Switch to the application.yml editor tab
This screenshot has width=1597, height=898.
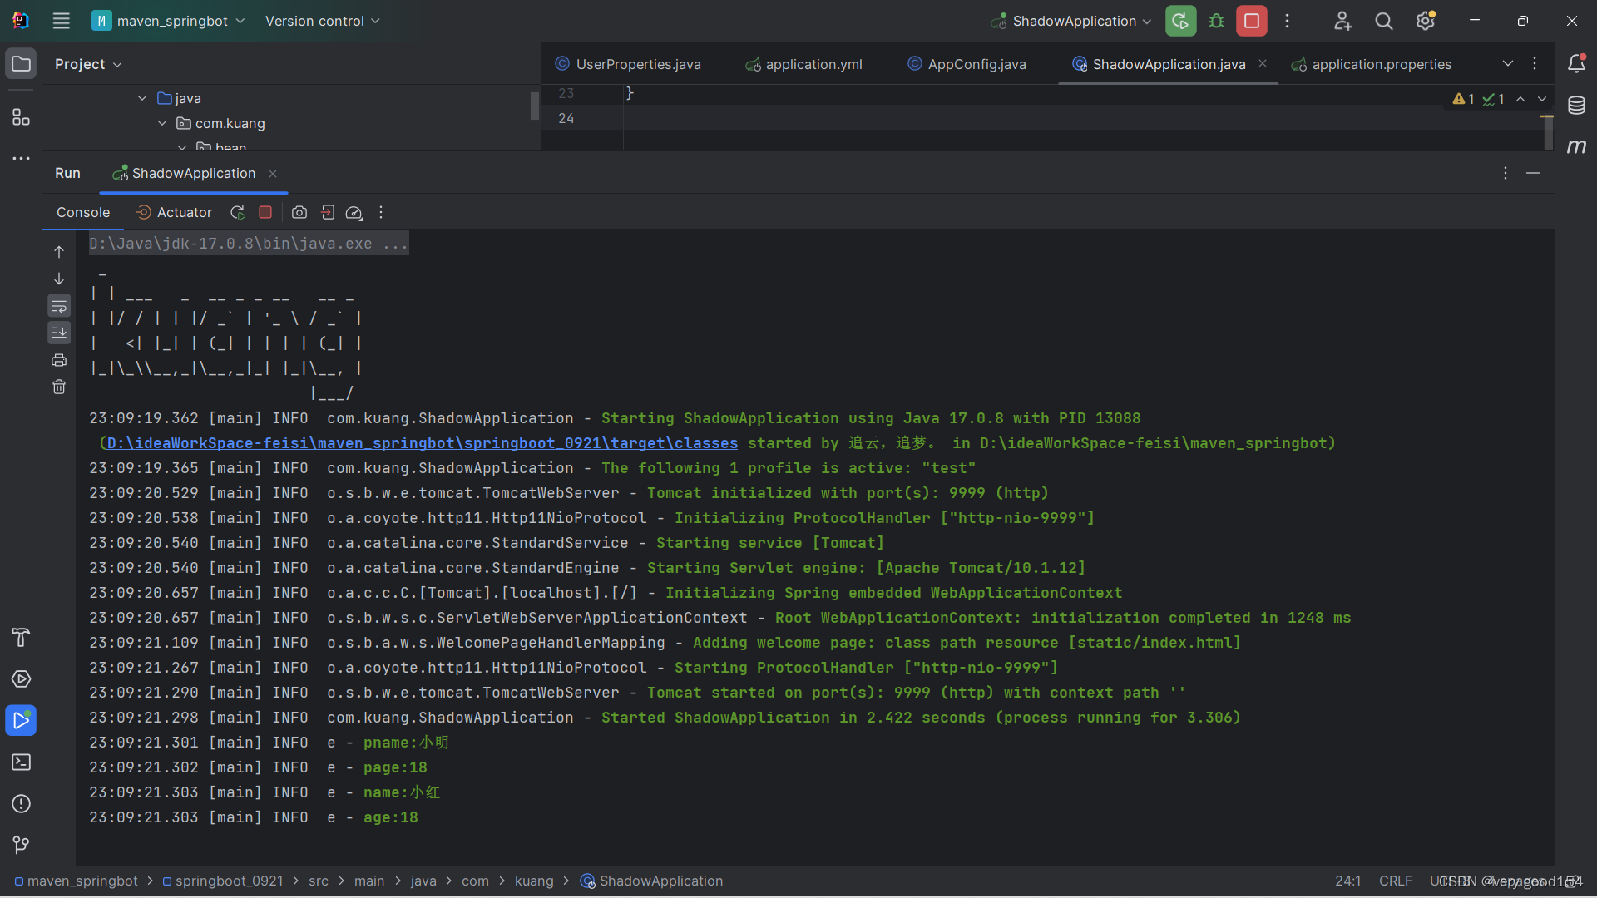pyautogui.click(x=813, y=64)
